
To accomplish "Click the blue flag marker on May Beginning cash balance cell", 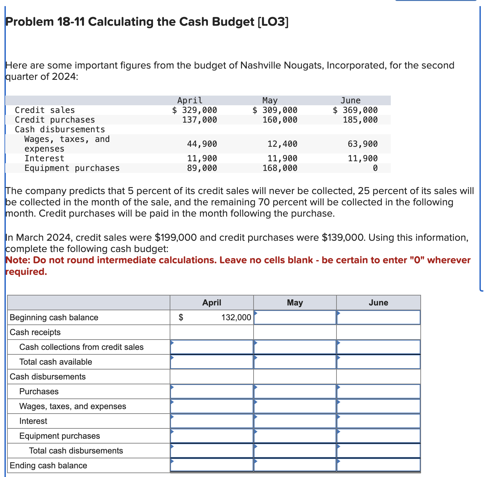I will tap(255, 313).
